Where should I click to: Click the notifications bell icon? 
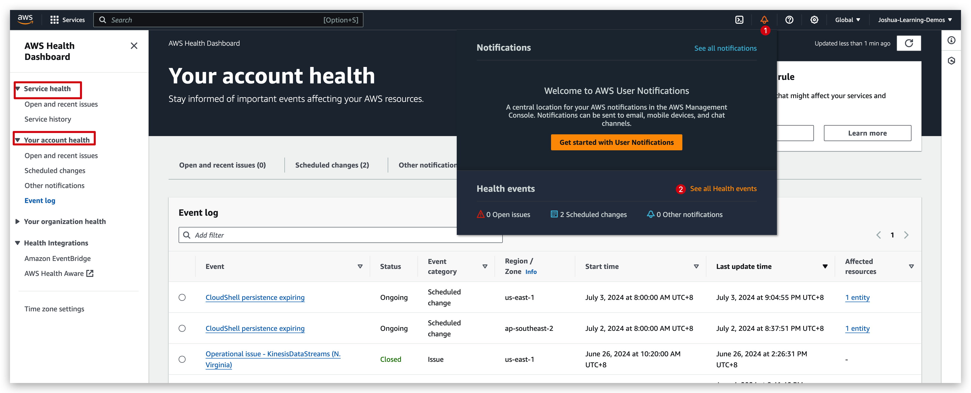coord(764,19)
